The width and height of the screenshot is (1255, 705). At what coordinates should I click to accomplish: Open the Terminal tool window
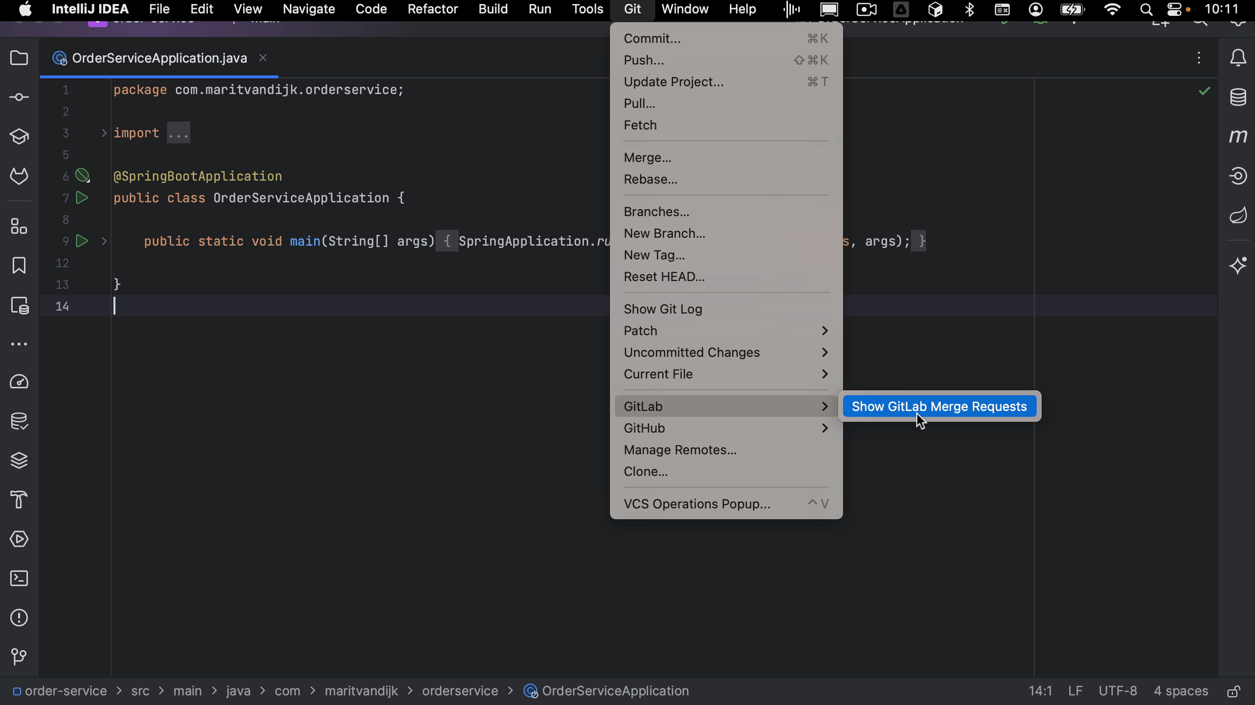[x=19, y=579]
